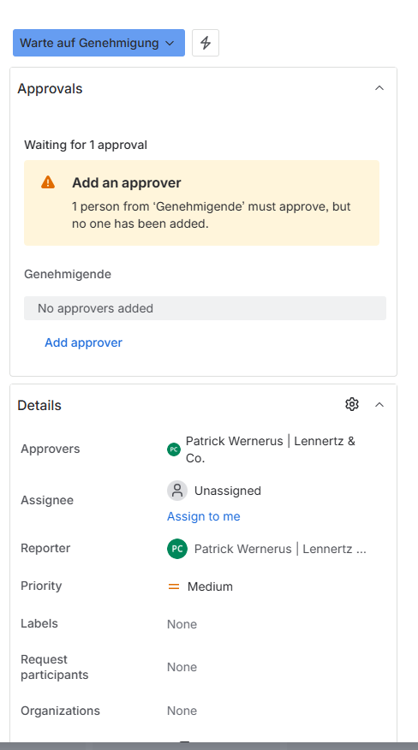Open the lightning bolt automation menu

206,43
